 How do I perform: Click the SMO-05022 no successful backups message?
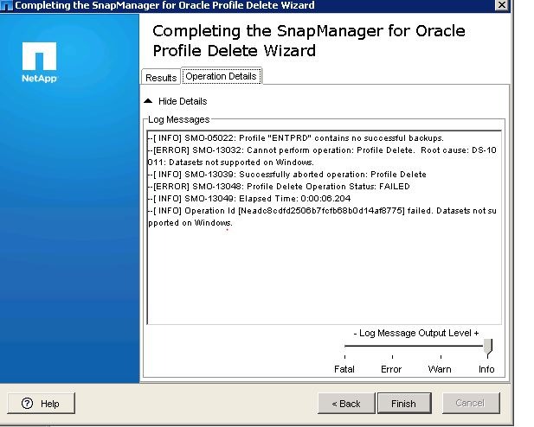click(296, 138)
